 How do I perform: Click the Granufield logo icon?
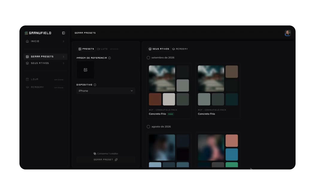click(x=26, y=33)
